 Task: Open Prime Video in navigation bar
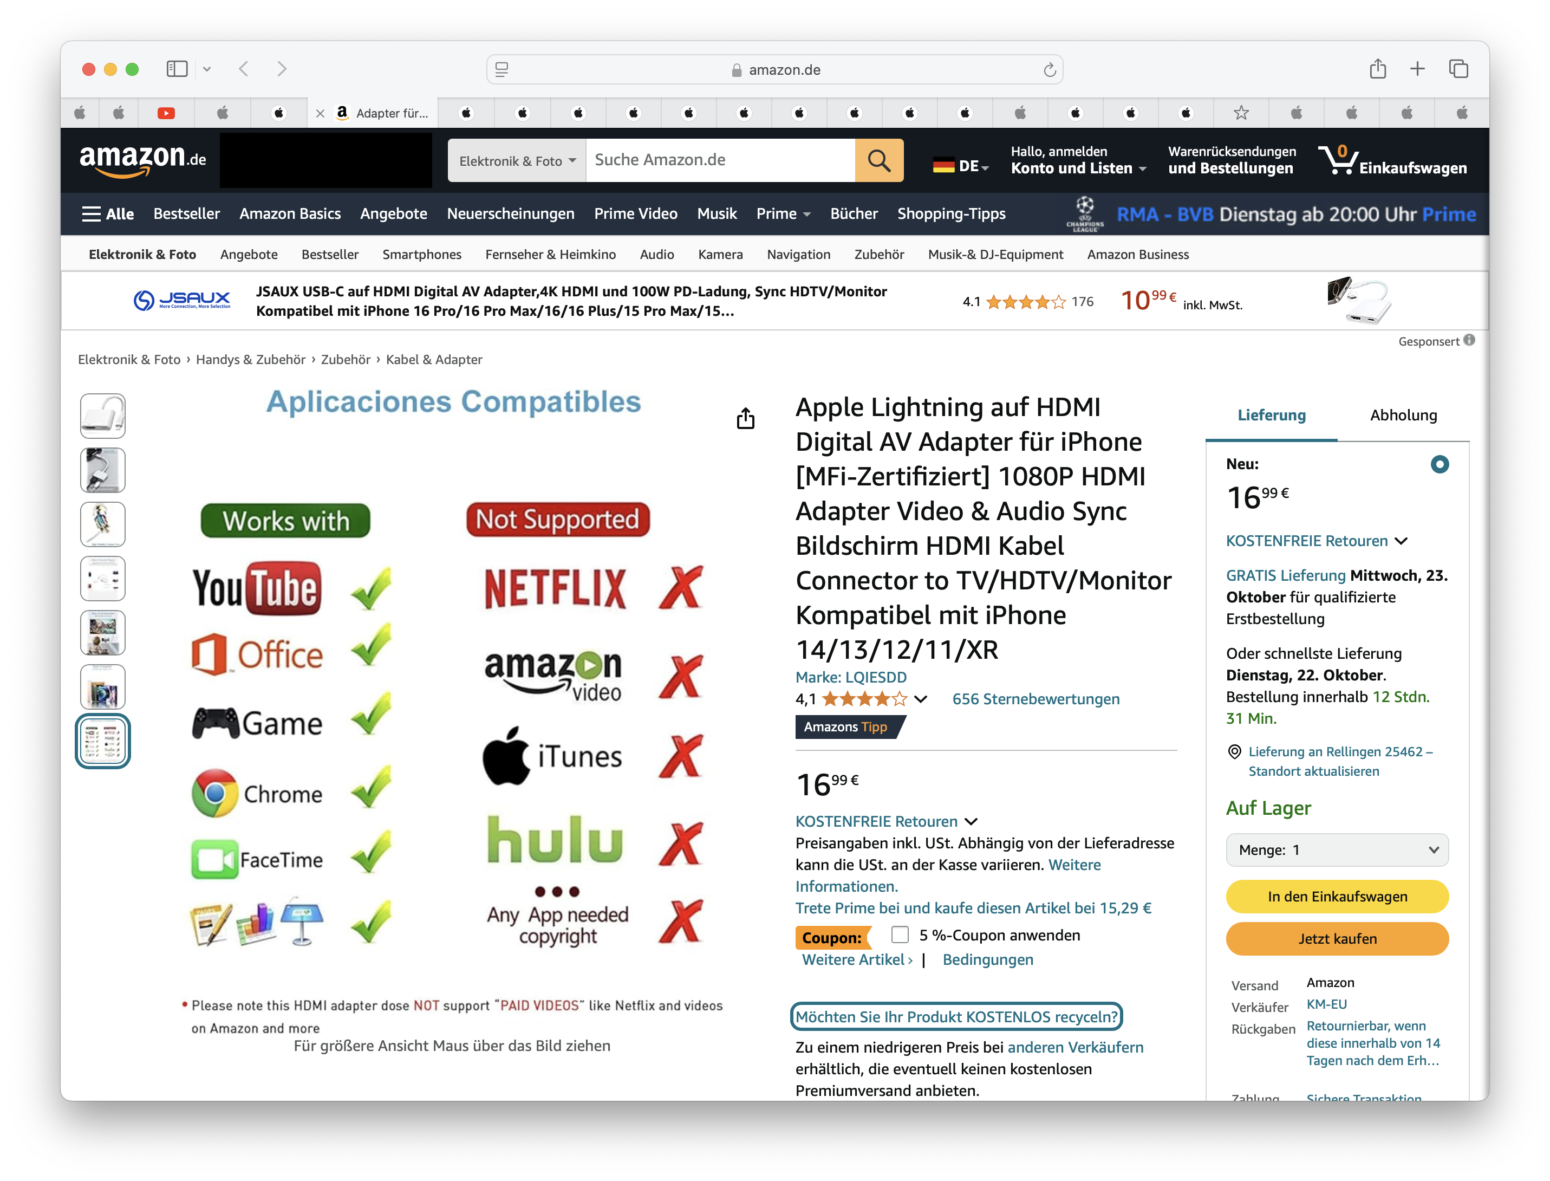635,213
